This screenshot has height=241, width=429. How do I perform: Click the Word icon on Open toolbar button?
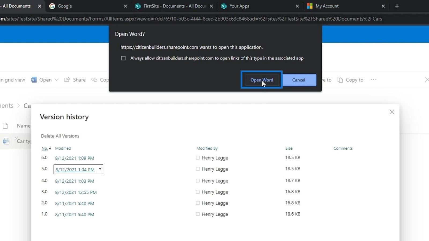pyautogui.click(x=34, y=80)
